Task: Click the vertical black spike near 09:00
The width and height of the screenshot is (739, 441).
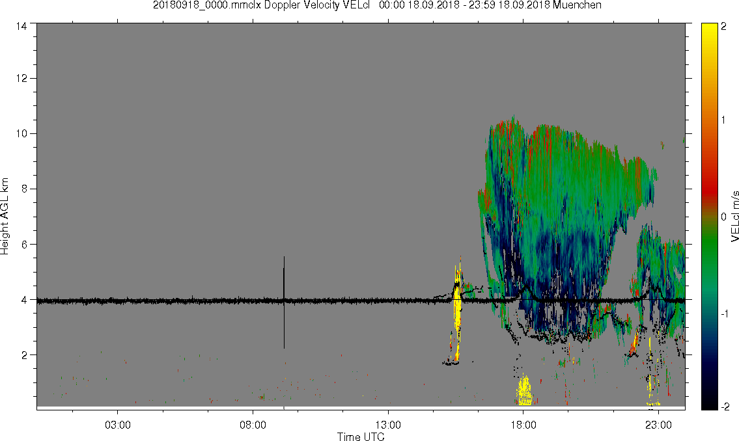Action: click(x=284, y=302)
